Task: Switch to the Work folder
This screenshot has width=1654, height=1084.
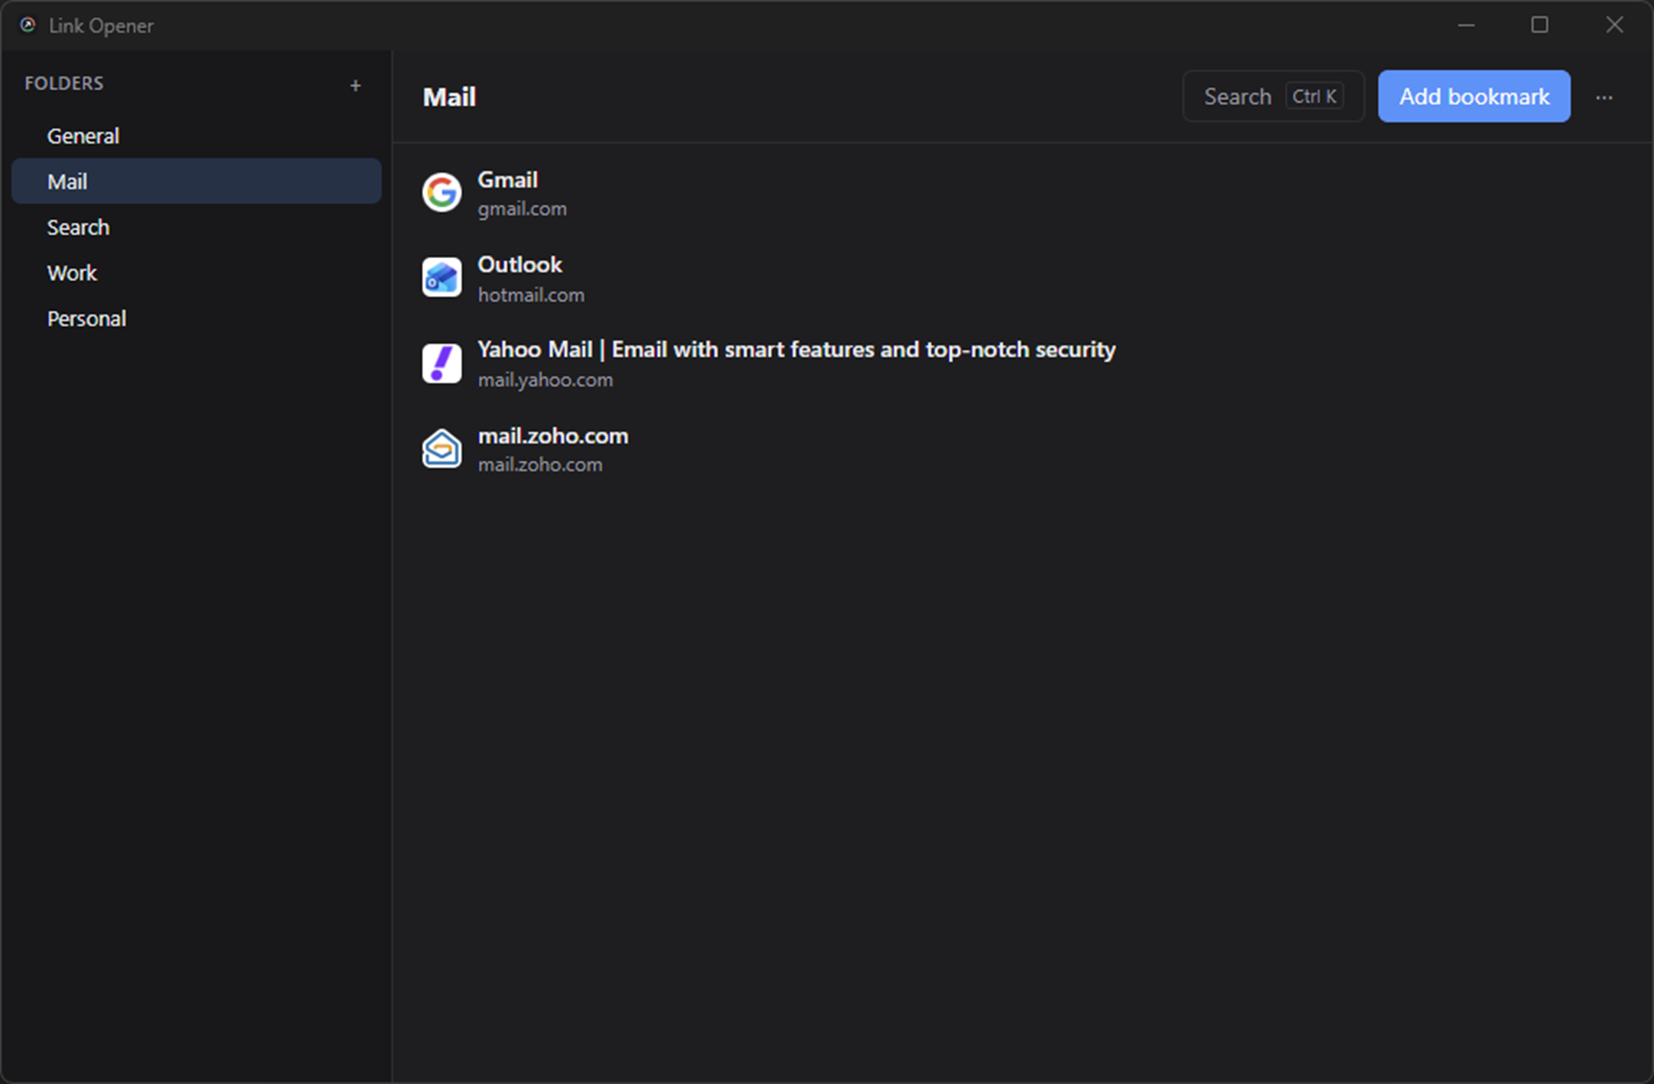Action: pos(196,273)
